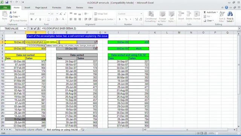The height and width of the screenshot is (136, 241).
Task: Click the AutoSum sigma icon
Action: [x=205, y=12]
